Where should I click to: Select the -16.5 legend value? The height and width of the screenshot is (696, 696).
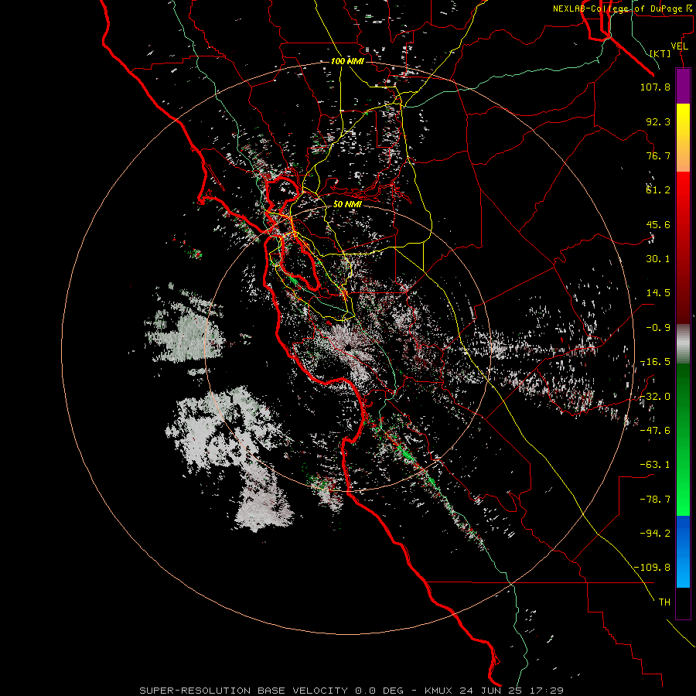655,362
